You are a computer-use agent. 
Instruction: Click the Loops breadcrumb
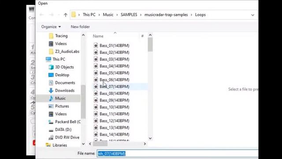click(200, 15)
